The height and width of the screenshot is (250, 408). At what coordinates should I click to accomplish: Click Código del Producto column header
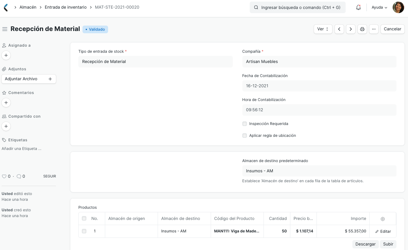pyautogui.click(x=237, y=219)
